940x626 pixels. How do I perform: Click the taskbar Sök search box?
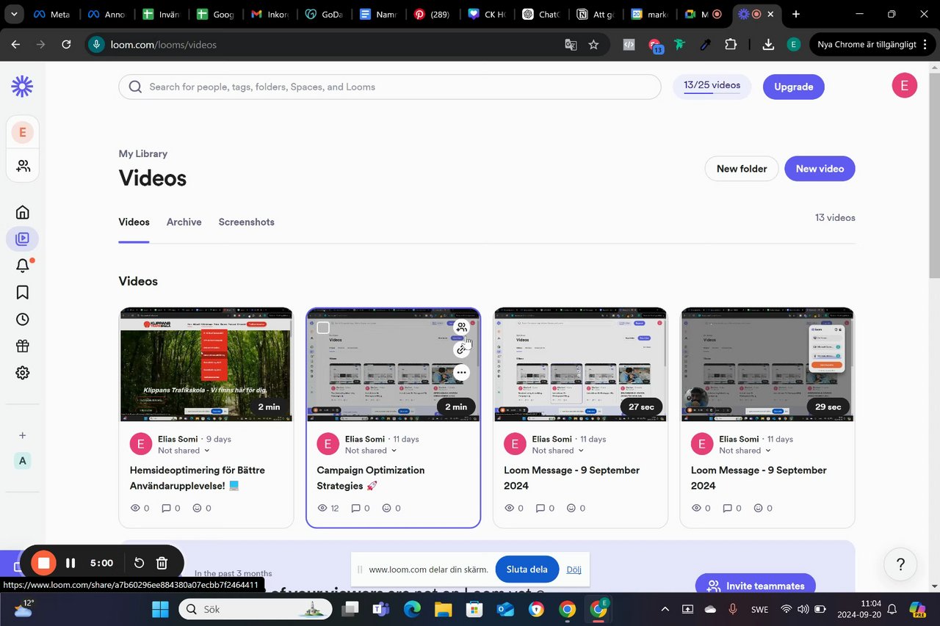(256, 609)
